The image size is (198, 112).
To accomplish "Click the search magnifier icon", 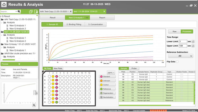I will [19, 12].
